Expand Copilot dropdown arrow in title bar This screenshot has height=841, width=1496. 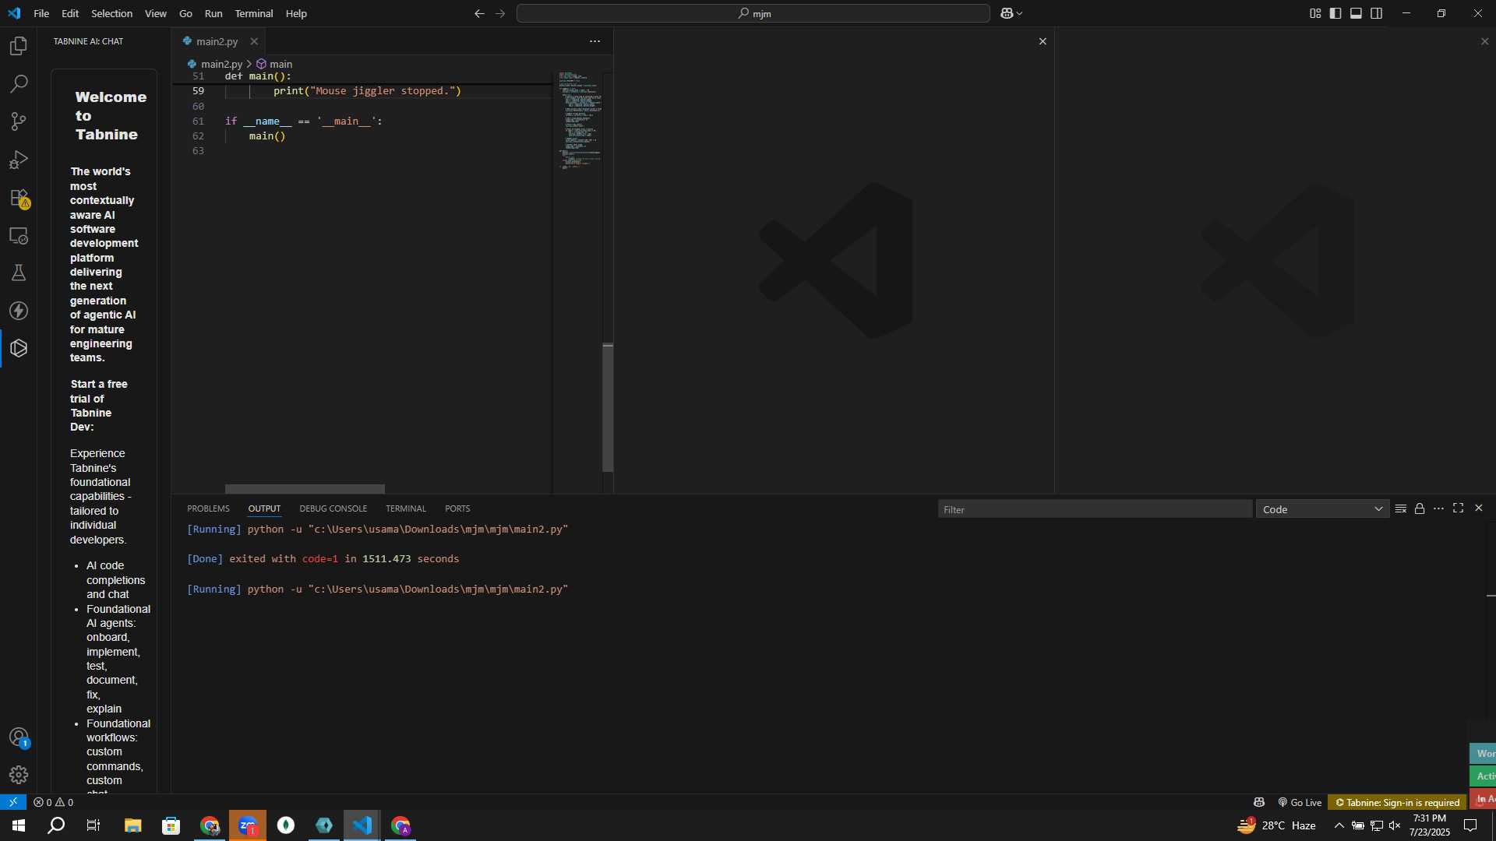tap(1019, 13)
